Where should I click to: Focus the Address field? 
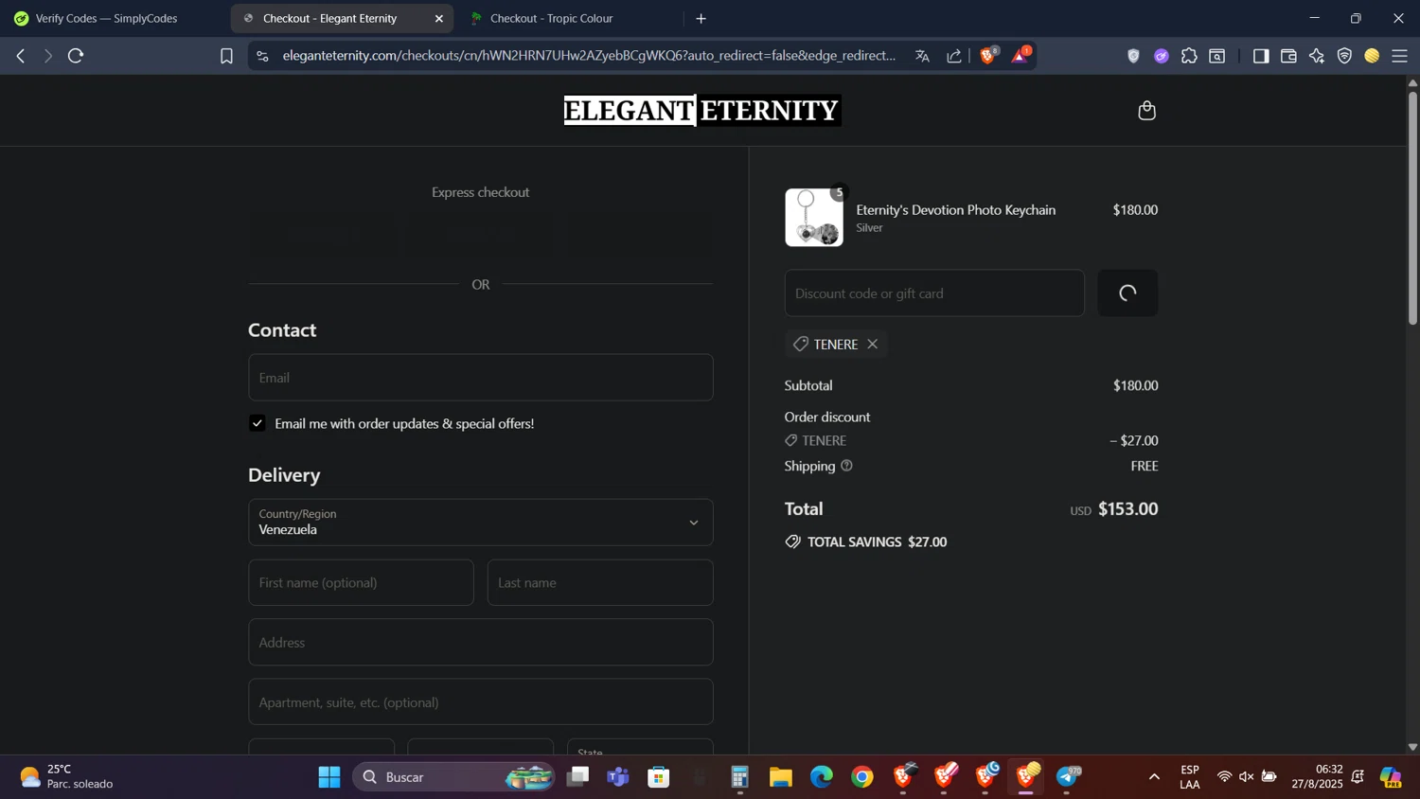coord(481,643)
